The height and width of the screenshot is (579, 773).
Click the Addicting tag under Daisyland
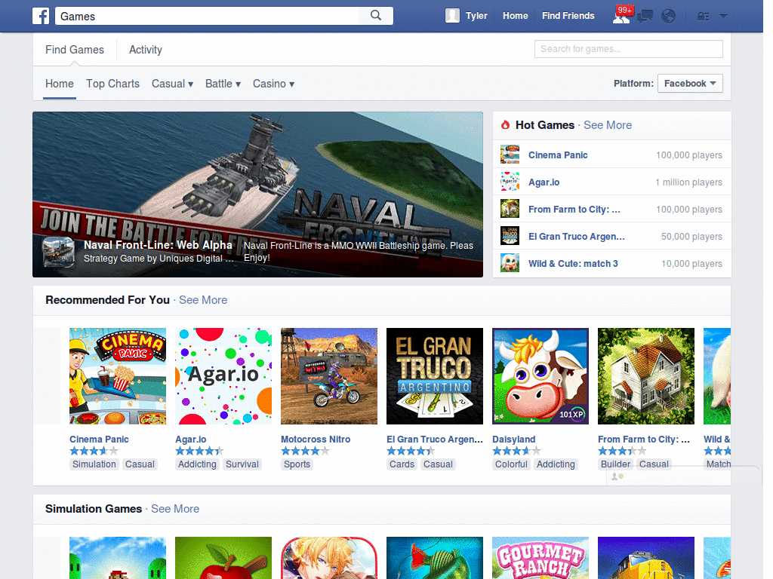[556, 464]
